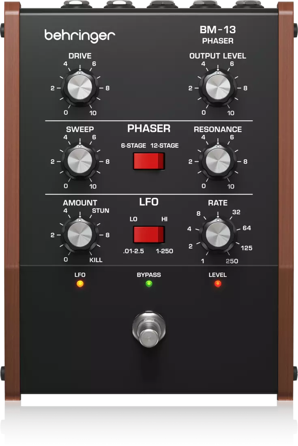Click the AMOUNT label

coord(80,203)
